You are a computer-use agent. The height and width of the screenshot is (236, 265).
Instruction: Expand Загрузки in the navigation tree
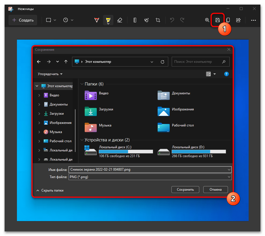coord(39,114)
